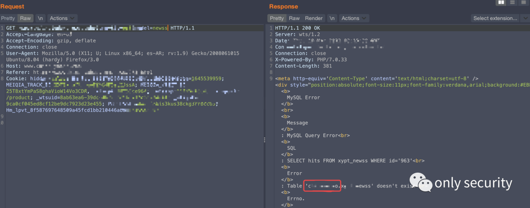This screenshot has height=208, width=530.
Task: Click the 'Response' panel heading
Action: (284, 6)
